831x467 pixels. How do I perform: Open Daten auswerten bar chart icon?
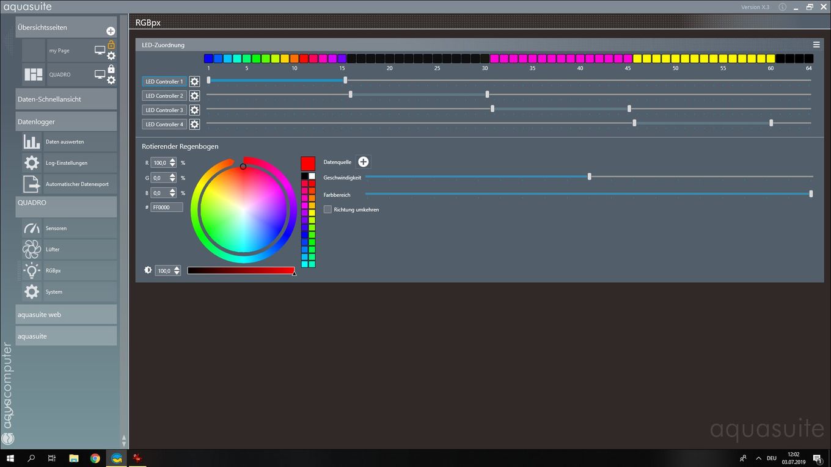[x=32, y=142]
